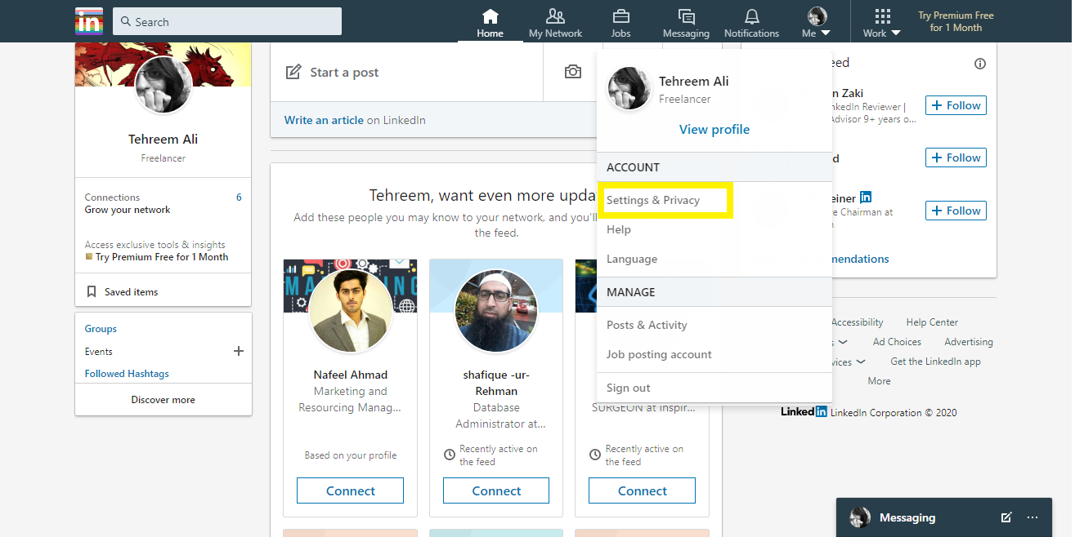Open the My Network tab
The image size is (1084, 537).
pyautogui.click(x=555, y=23)
